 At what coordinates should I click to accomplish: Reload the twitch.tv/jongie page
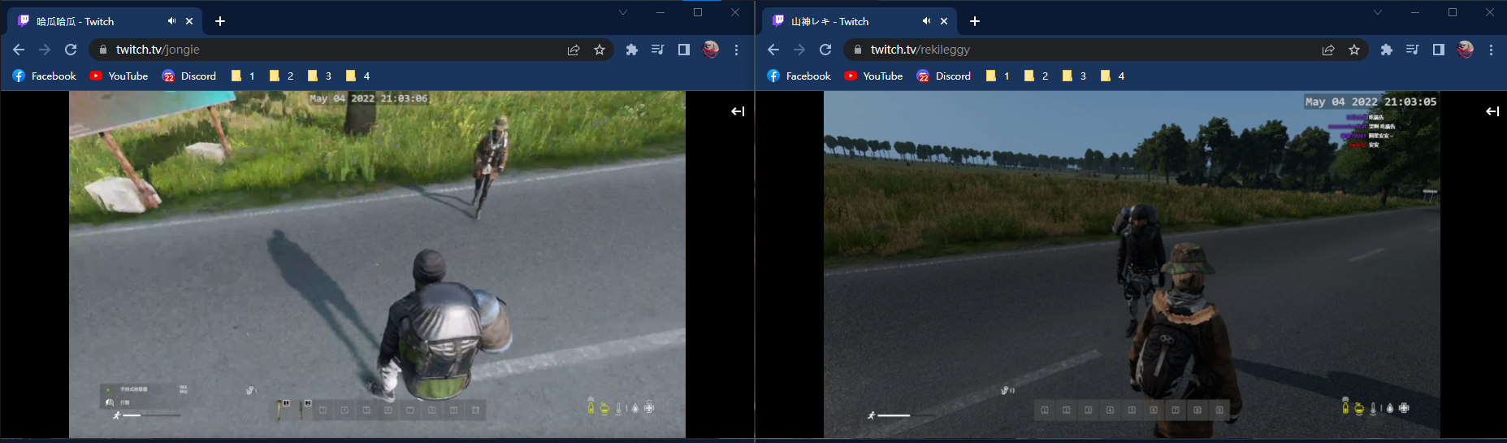(x=71, y=50)
